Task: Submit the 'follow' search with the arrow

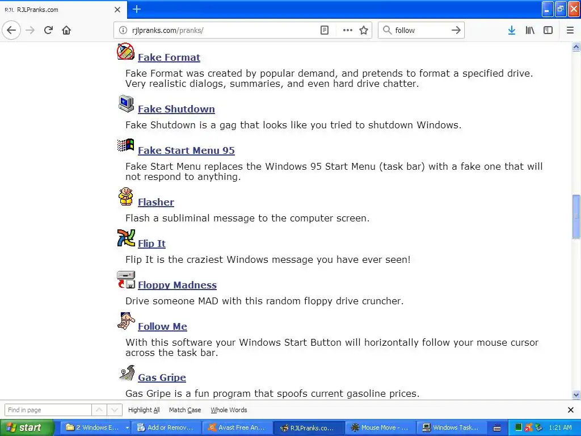Action: coord(456,30)
